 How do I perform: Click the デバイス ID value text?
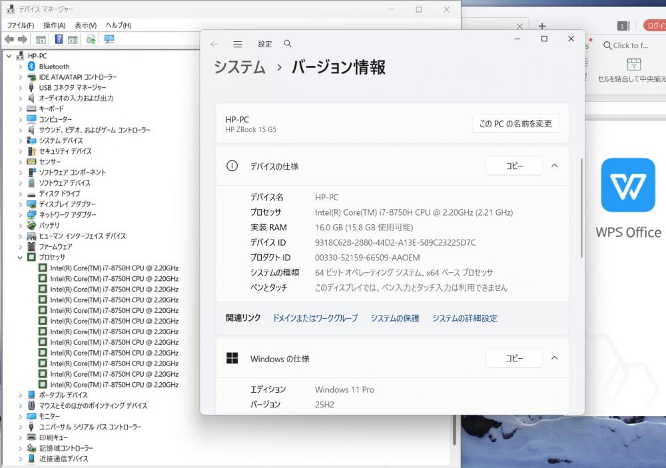(395, 242)
